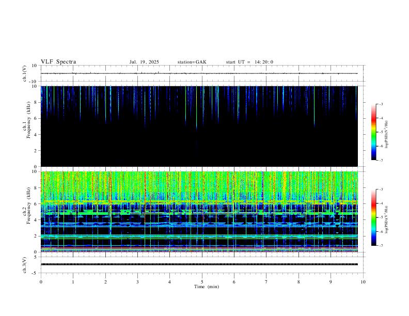This screenshot has height=316, width=409.
Task: Click the date 'Jul. 19, 2025'
Action: pyautogui.click(x=144, y=62)
